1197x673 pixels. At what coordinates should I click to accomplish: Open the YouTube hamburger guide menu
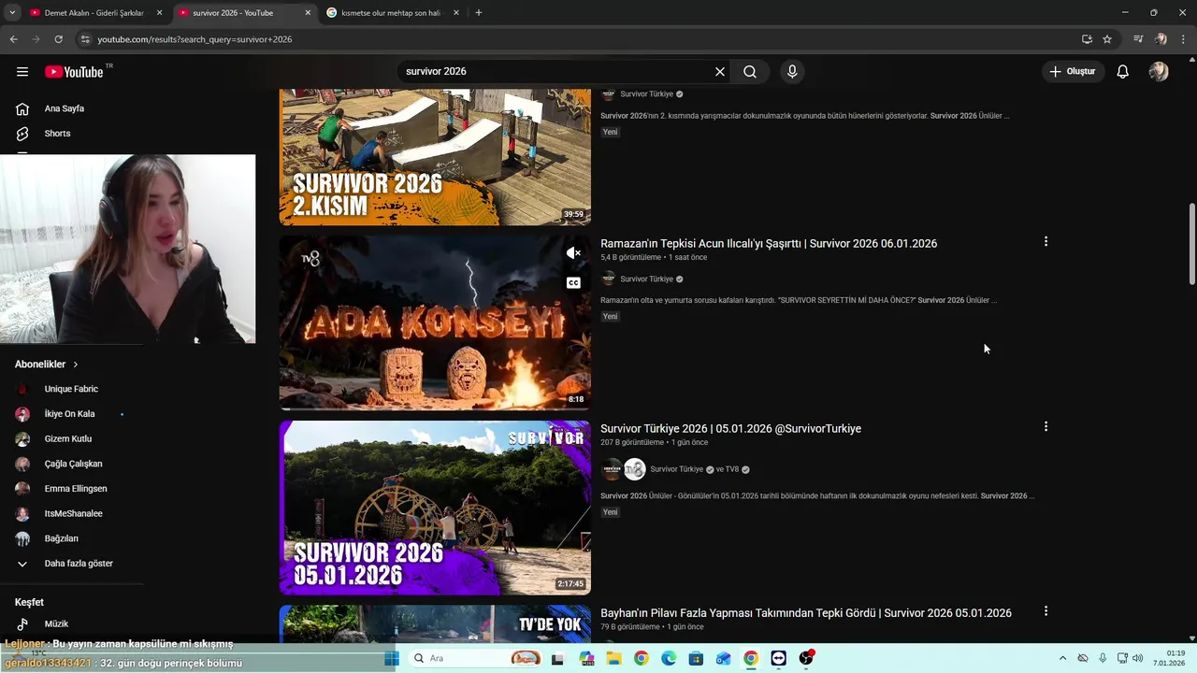(x=22, y=72)
